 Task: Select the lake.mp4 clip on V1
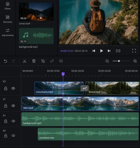coord(80,104)
